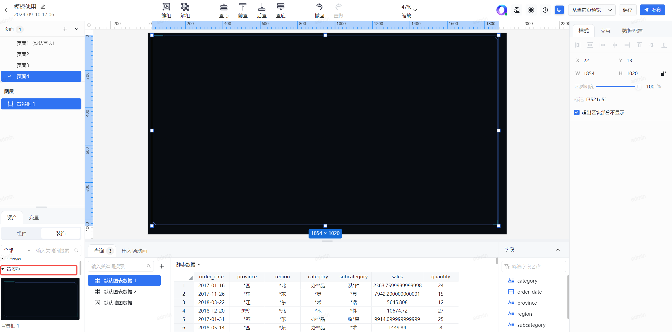672x332 pixels.
Task: Select the 背景框 1 layer
Action: 41,104
